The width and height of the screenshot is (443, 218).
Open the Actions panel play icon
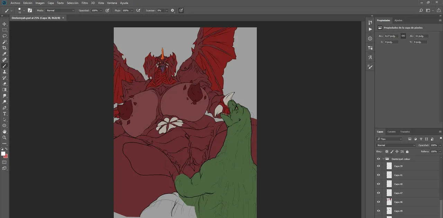pos(370,29)
